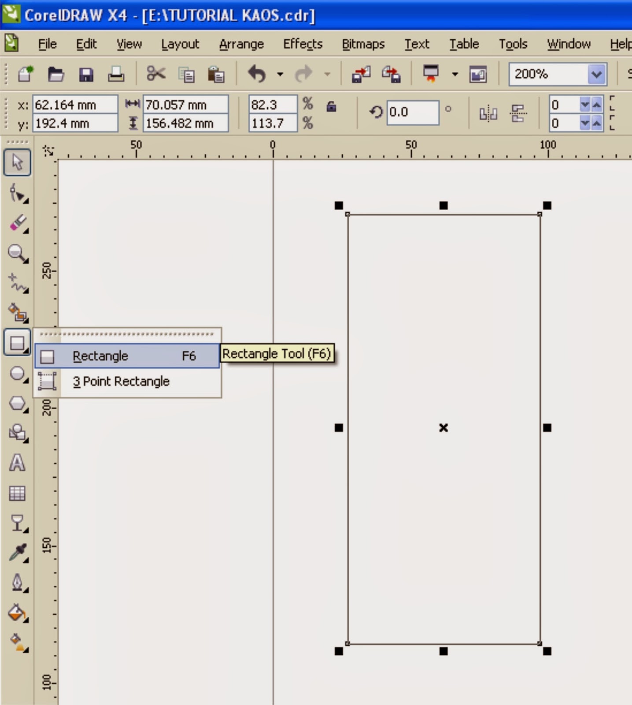Viewport: 632px width, 705px height.
Task: Activate the Zoom tool
Action: 18,253
